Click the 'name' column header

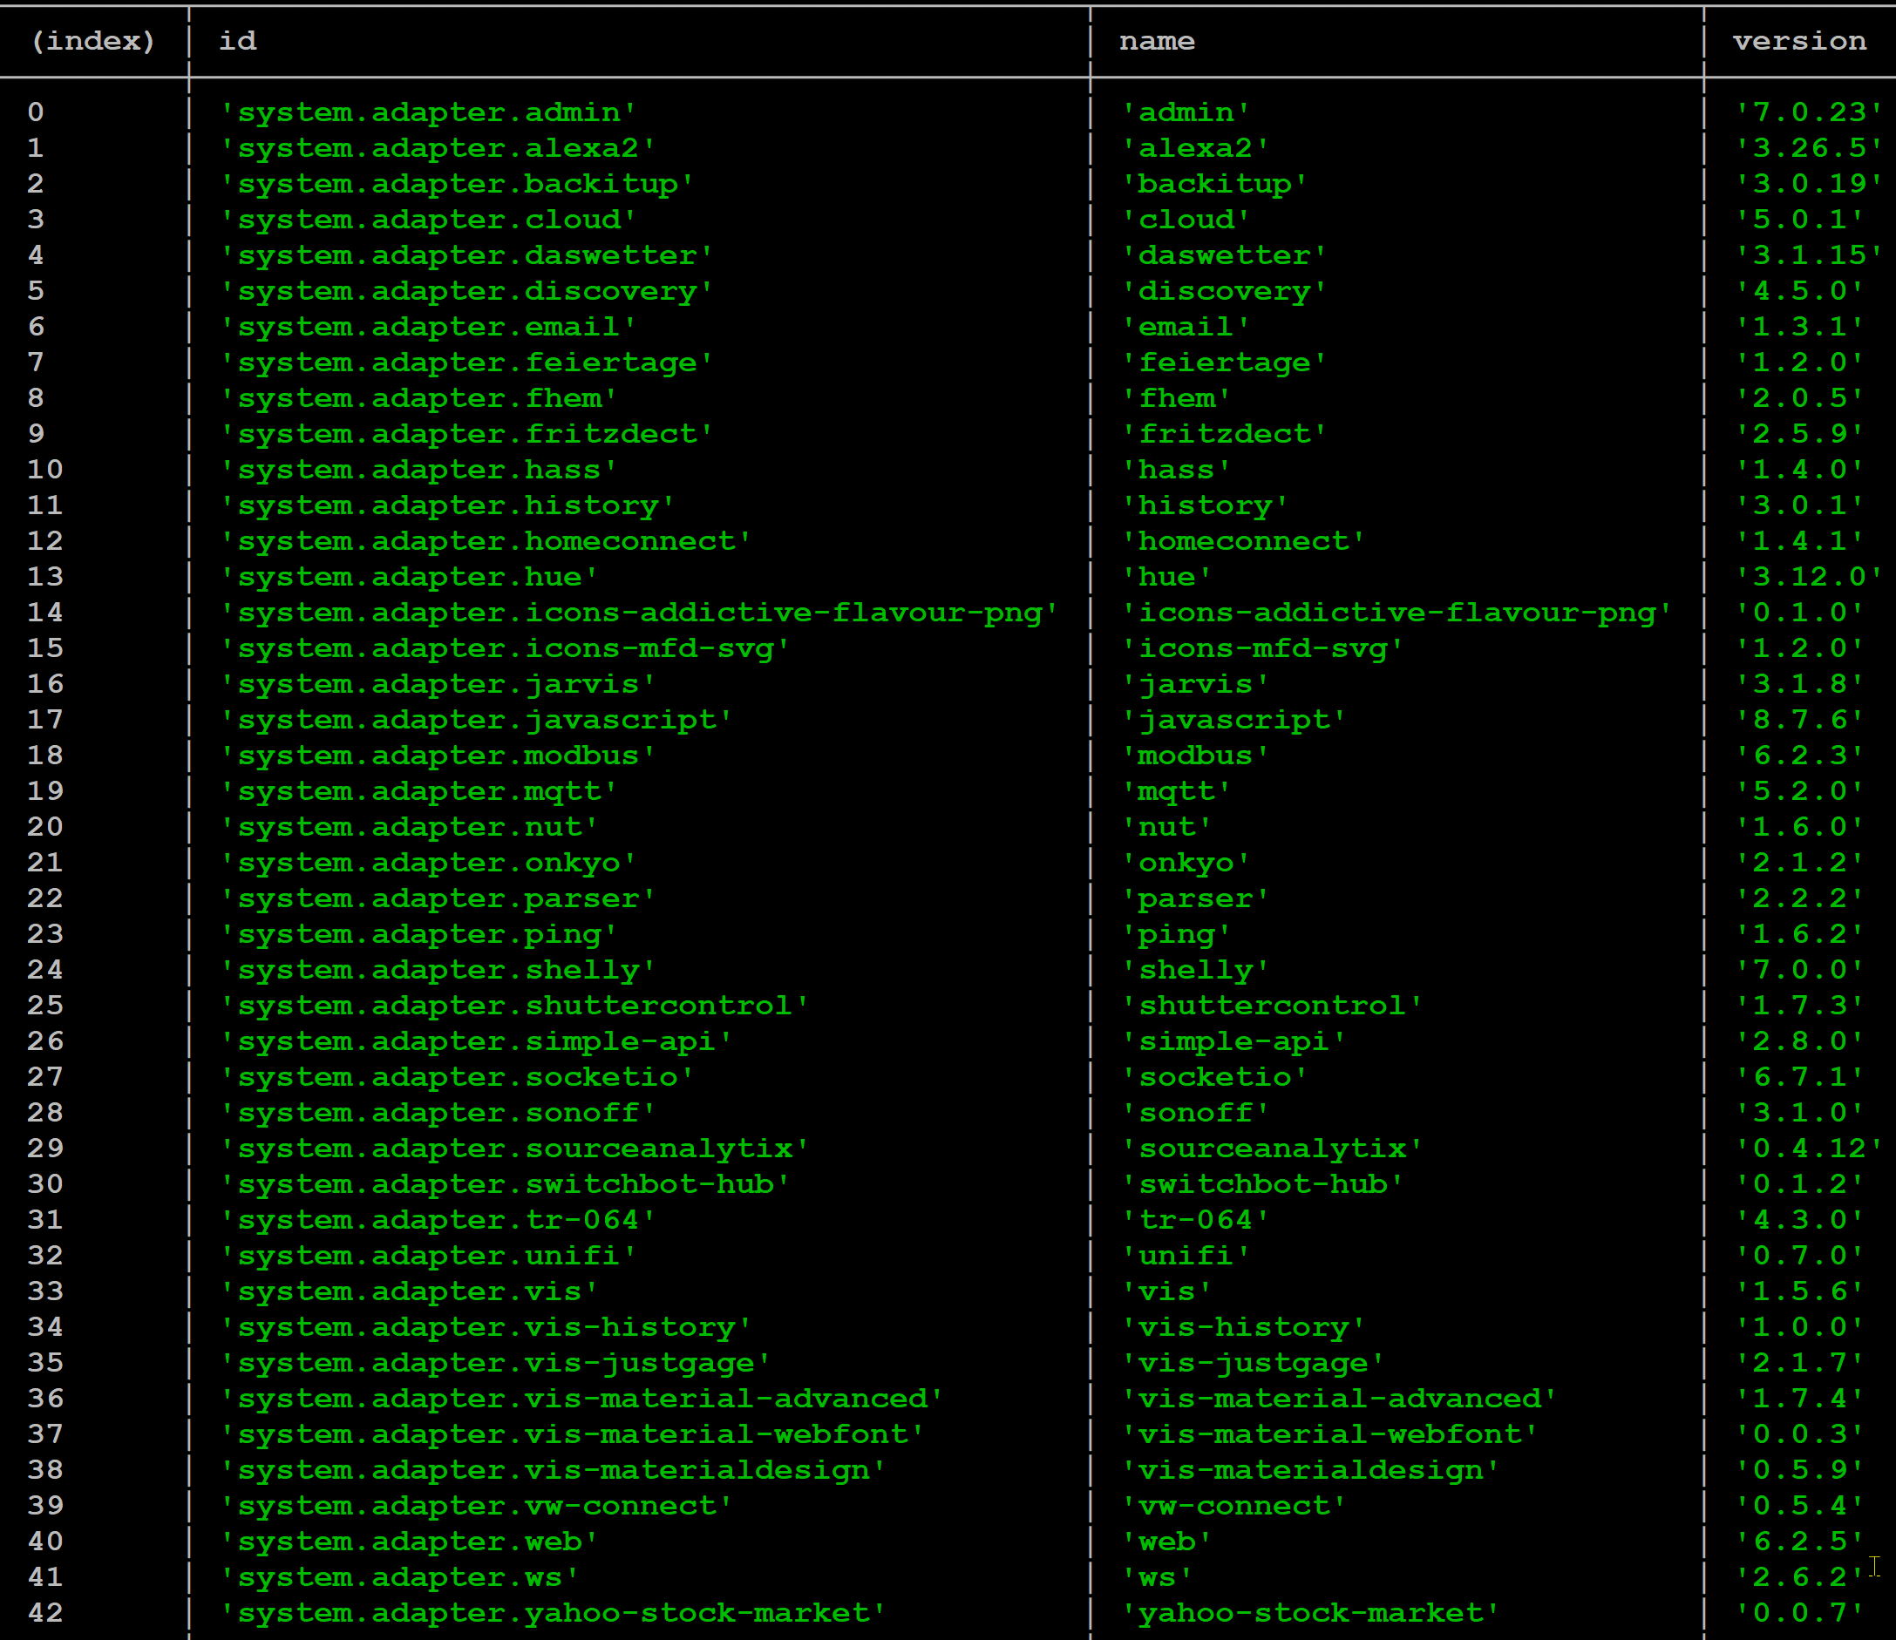(x=1156, y=41)
